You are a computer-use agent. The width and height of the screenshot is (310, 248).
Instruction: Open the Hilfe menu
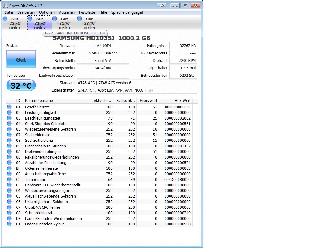tap(103, 12)
